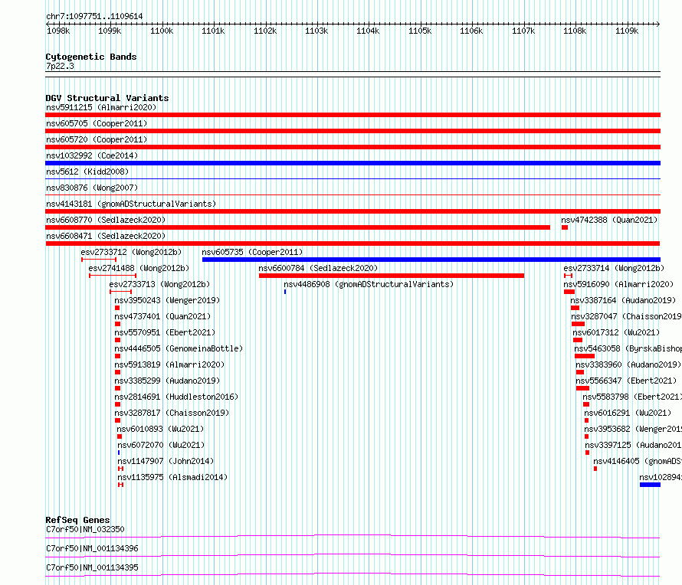Viewport: 682px width, 585px height.
Task: Click nsv2814691 (Huddleston2016) label
Action: [x=176, y=397]
